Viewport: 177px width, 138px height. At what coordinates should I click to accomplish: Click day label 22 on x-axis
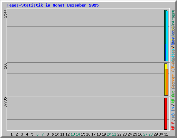(119, 134)
